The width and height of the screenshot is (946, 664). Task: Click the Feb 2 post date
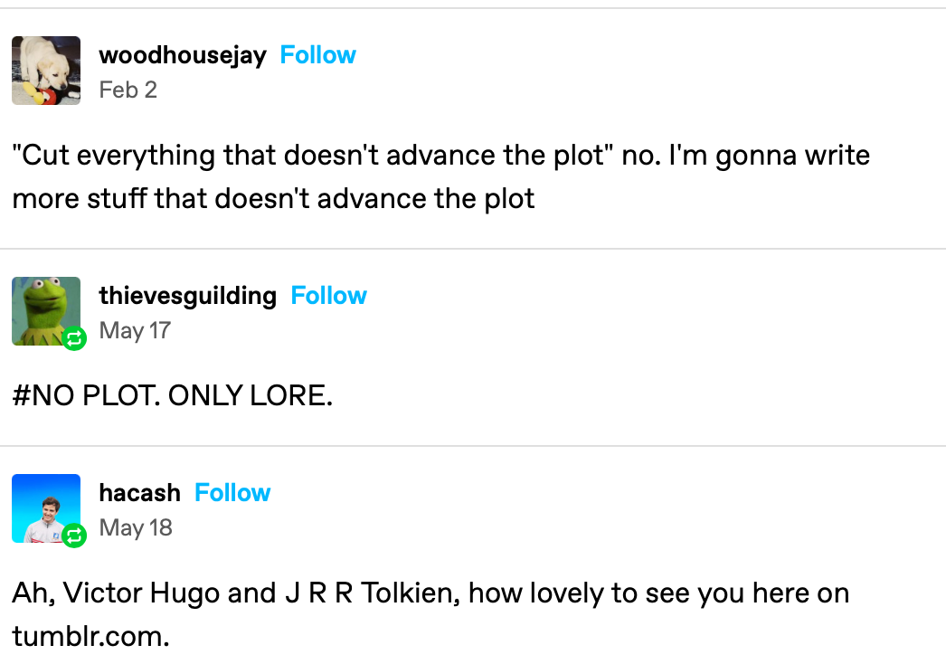pos(128,90)
